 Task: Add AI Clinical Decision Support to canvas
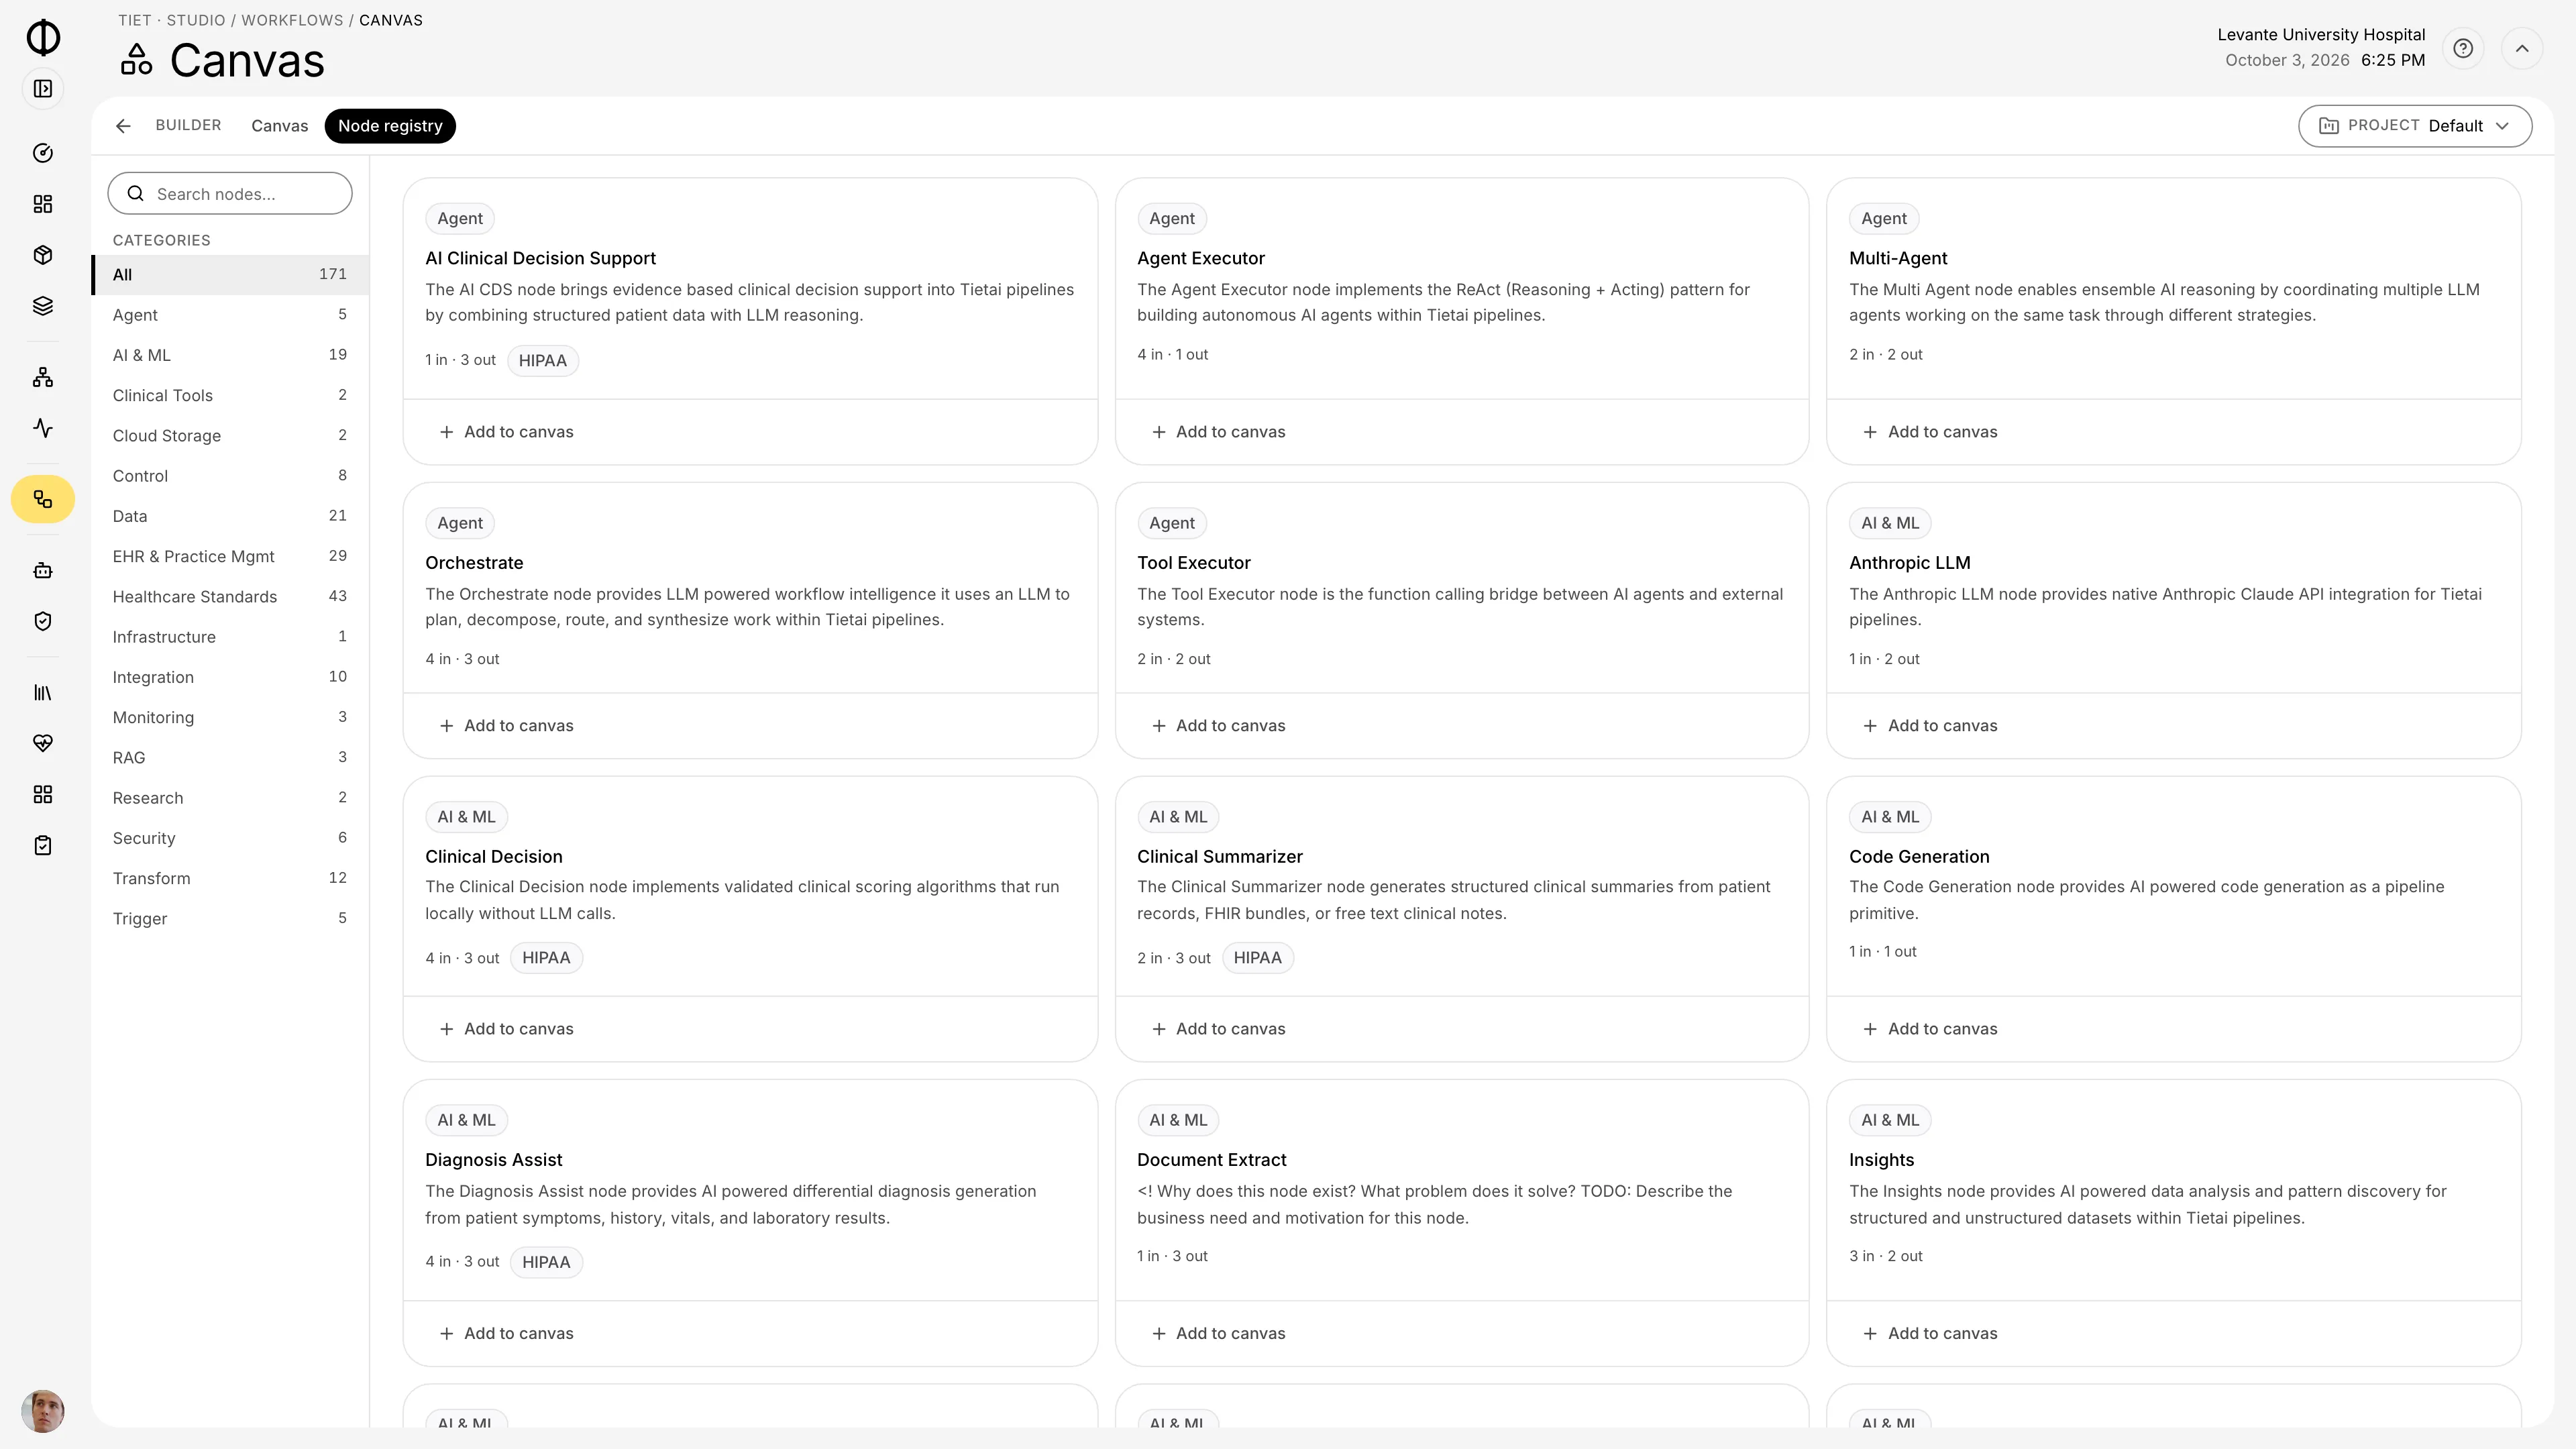(x=506, y=432)
